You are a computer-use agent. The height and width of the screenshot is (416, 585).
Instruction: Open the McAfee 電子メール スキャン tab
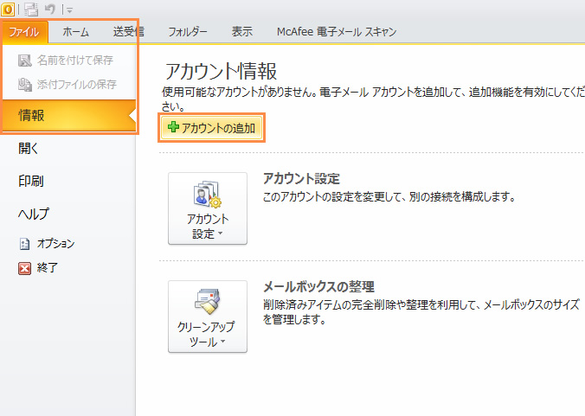(337, 32)
